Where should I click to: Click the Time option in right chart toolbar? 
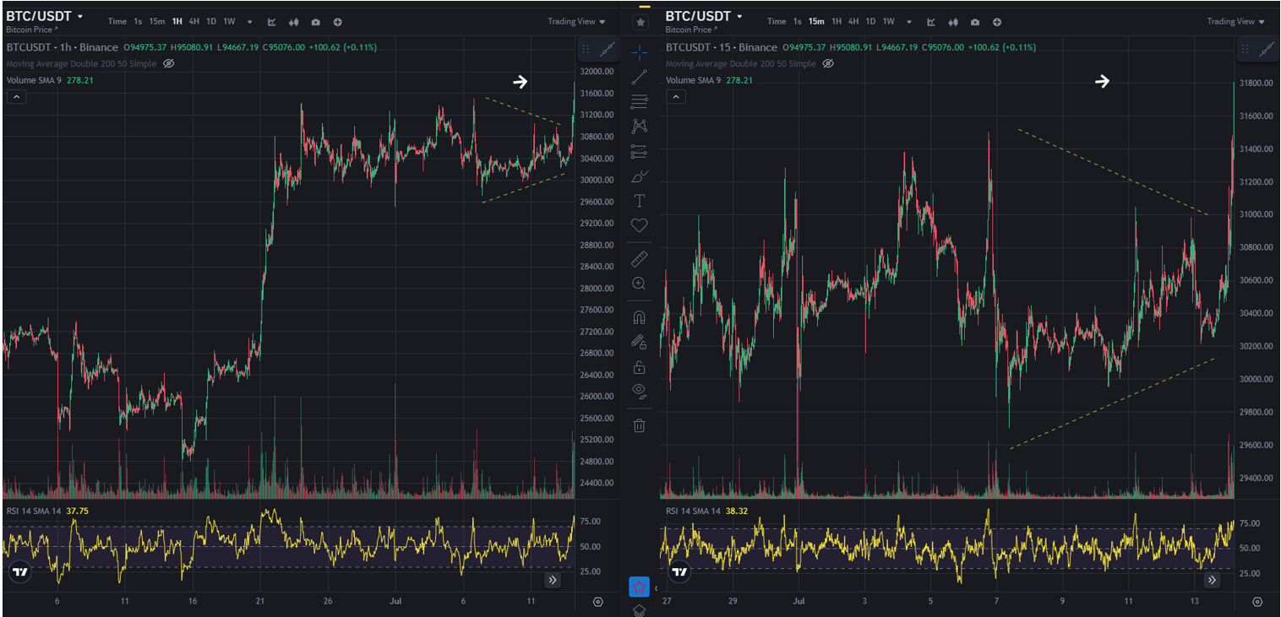(x=777, y=21)
